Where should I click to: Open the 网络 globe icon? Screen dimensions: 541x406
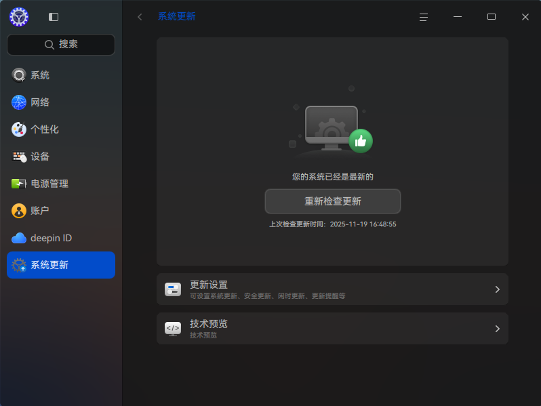[x=18, y=102]
